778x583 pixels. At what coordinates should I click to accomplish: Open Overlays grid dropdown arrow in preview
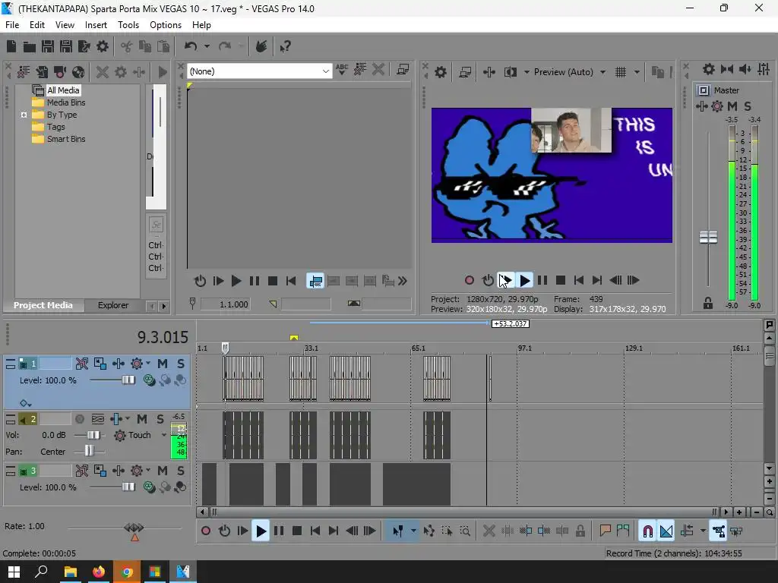[x=637, y=72]
